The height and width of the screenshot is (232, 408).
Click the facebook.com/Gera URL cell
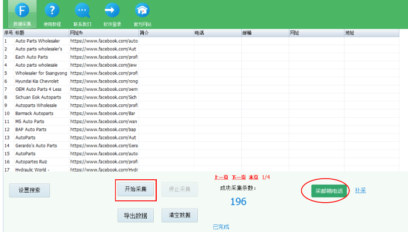[x=104, y=145]
